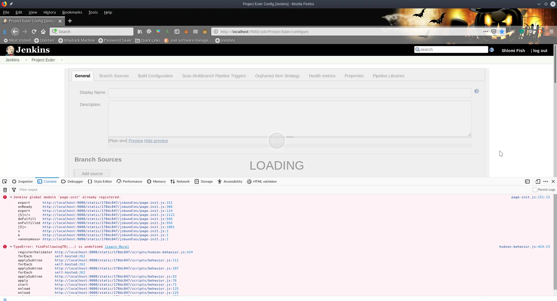Viewport: 557px width, 301px height.
Task: Open the reader book icon in toolbar
Action: coord(196,32)
